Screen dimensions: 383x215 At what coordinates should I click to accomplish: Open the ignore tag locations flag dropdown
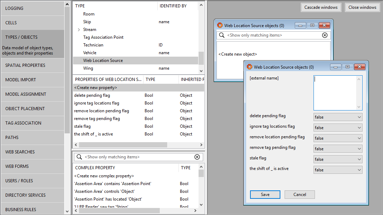tap(338, 127)
